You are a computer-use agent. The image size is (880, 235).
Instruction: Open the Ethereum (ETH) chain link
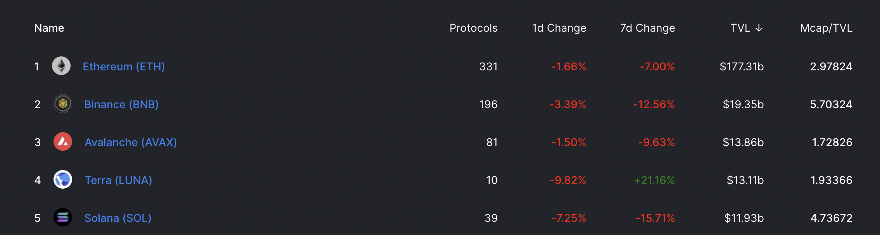tap(124, 66)
